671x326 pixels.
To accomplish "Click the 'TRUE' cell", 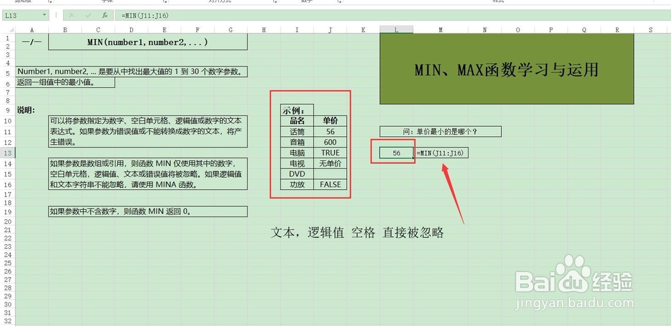I will 330,153.
